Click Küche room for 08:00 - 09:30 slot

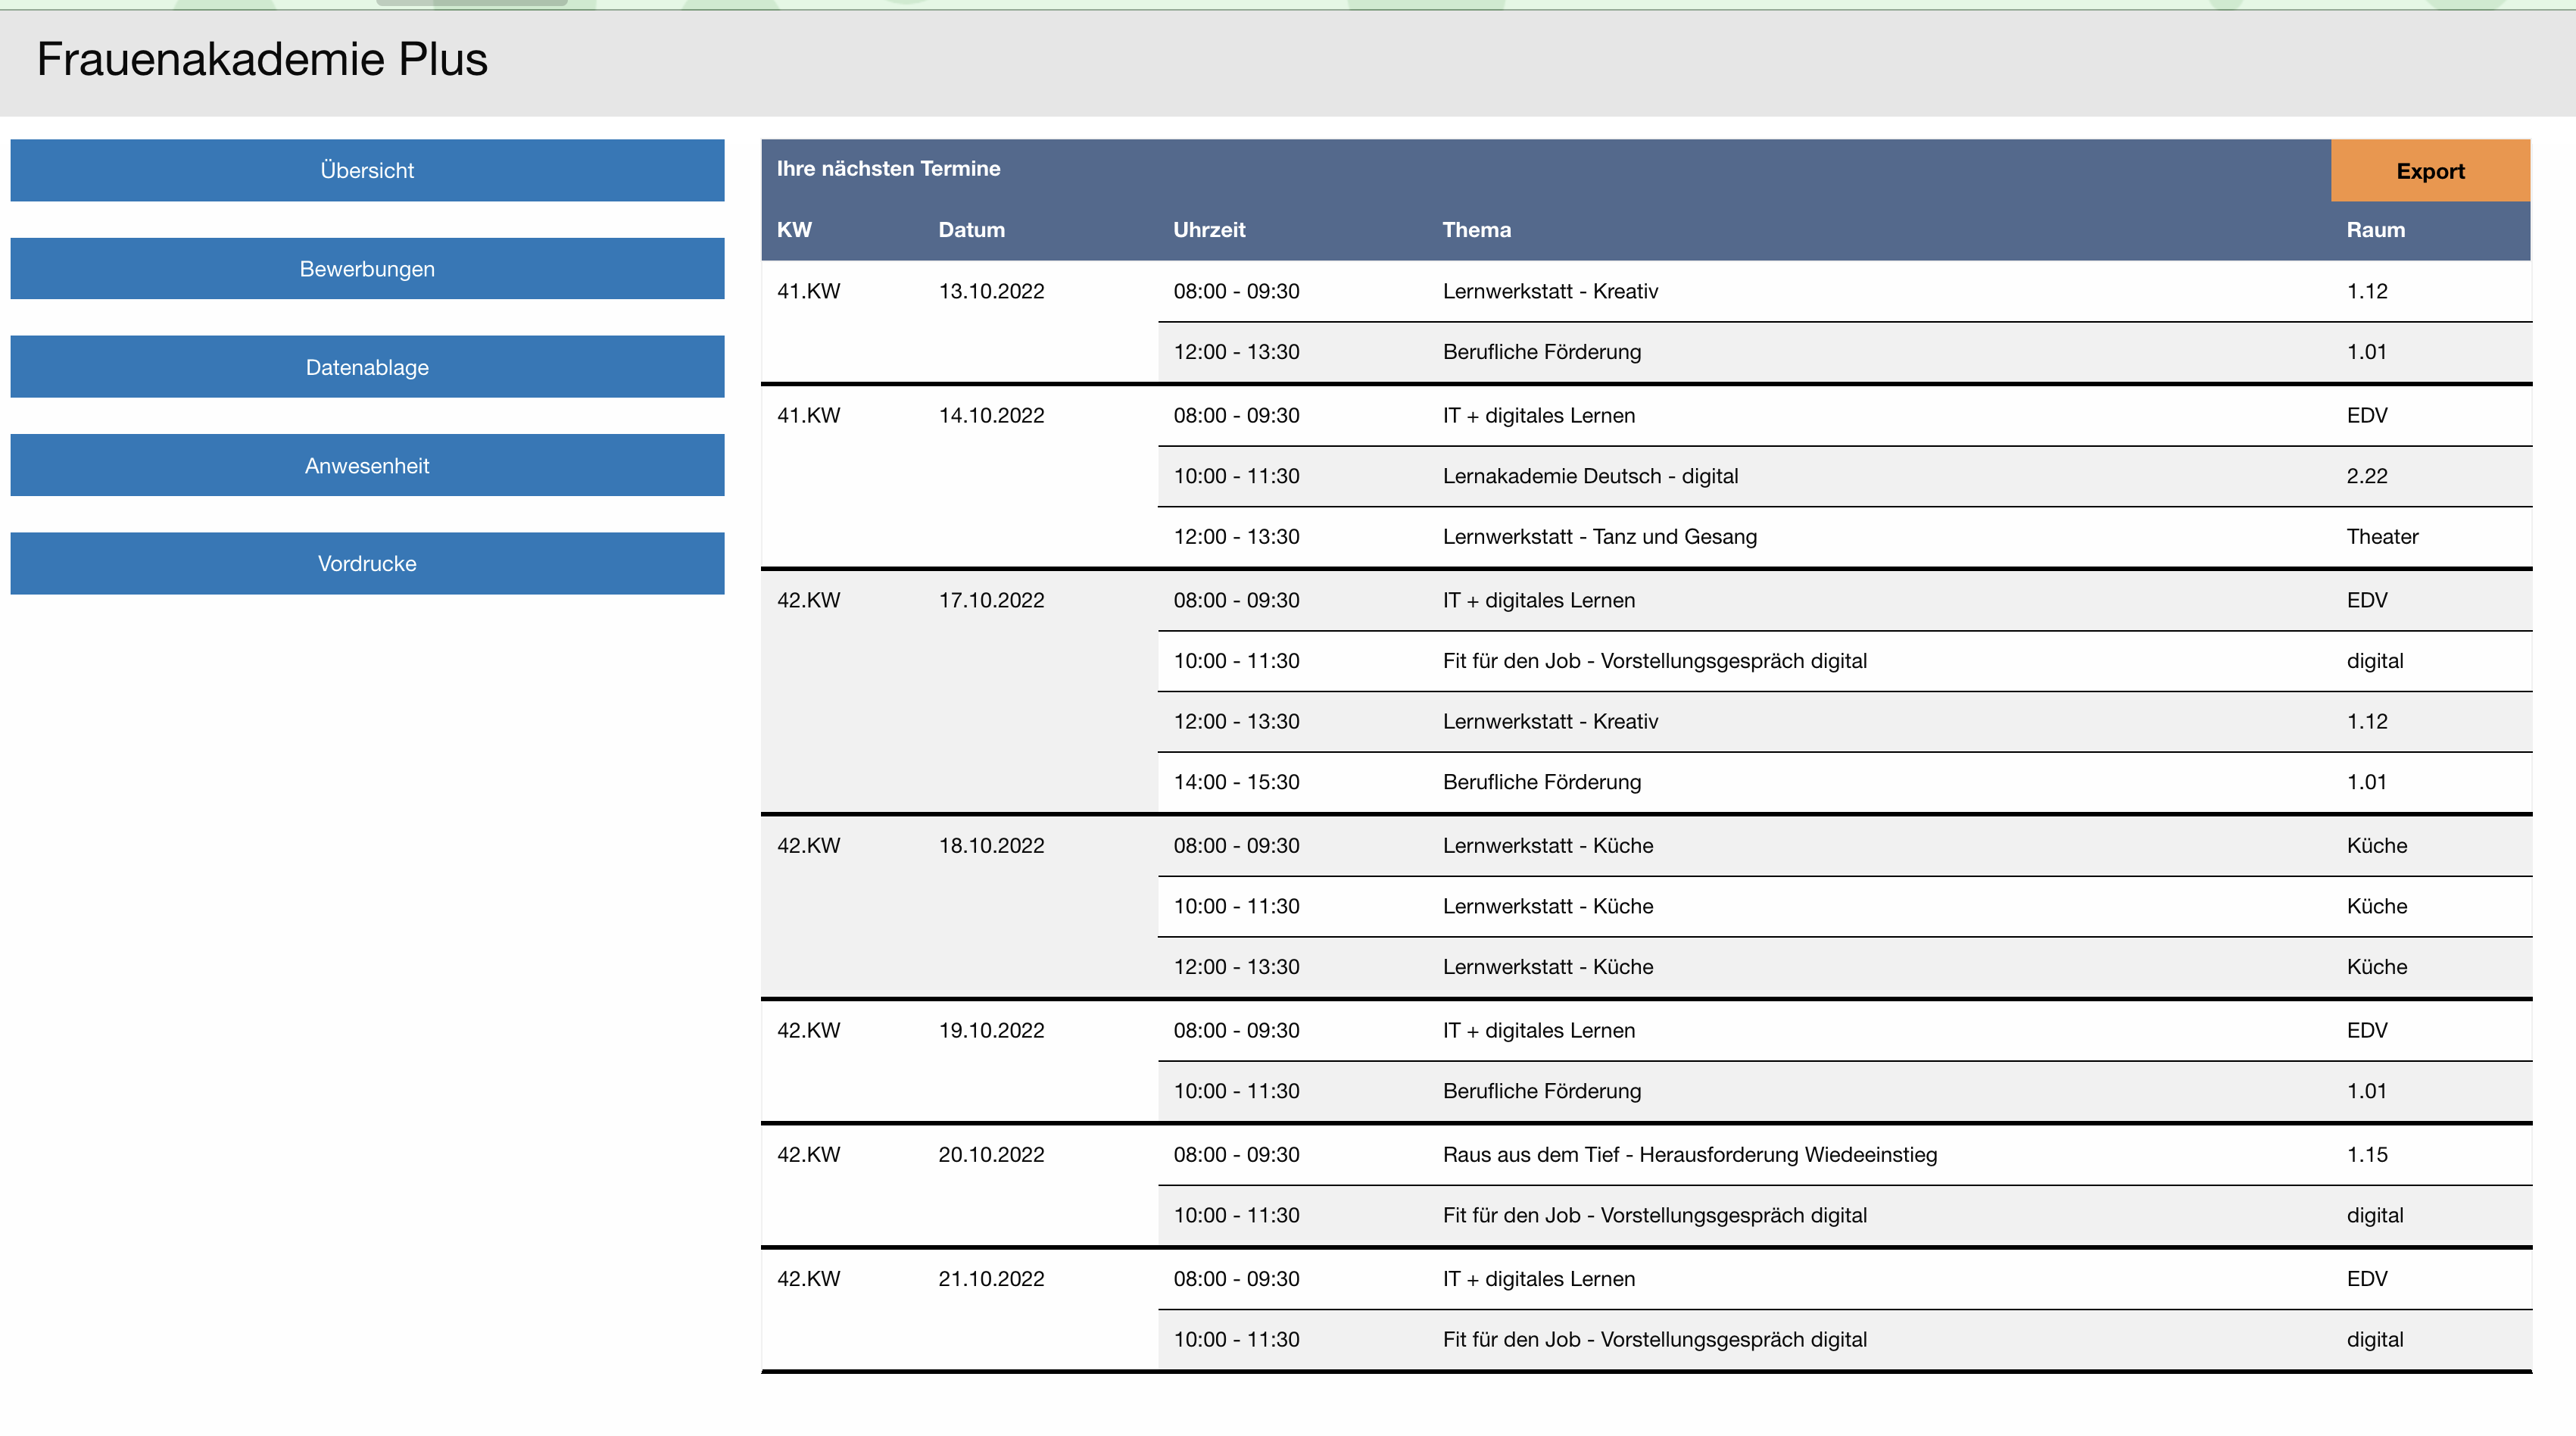click(x=2376, y=845)
